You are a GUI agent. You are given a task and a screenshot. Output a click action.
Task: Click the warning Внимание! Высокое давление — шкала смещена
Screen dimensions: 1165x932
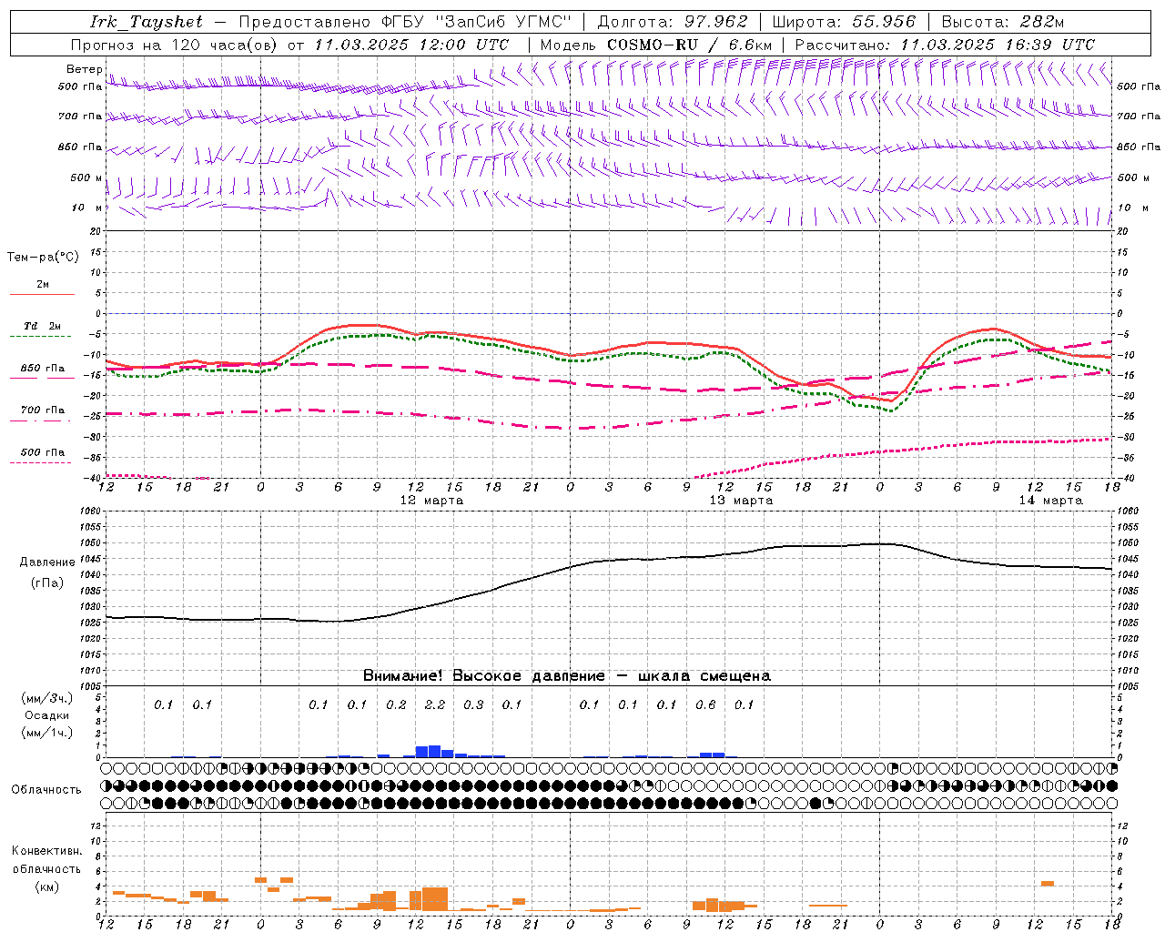point(566,675)
